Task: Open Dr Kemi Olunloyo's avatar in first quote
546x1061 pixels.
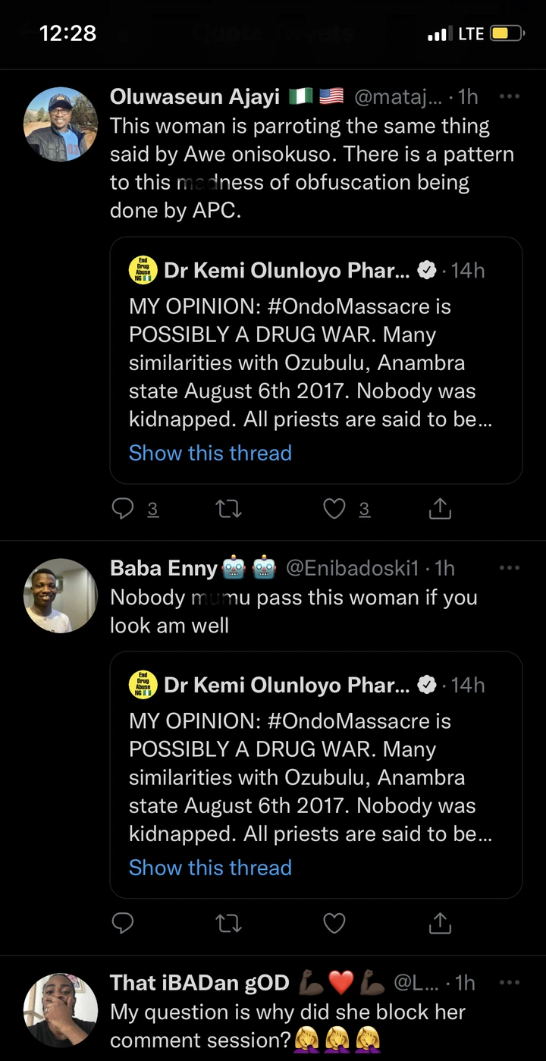Action: click(x=143, y=271)
